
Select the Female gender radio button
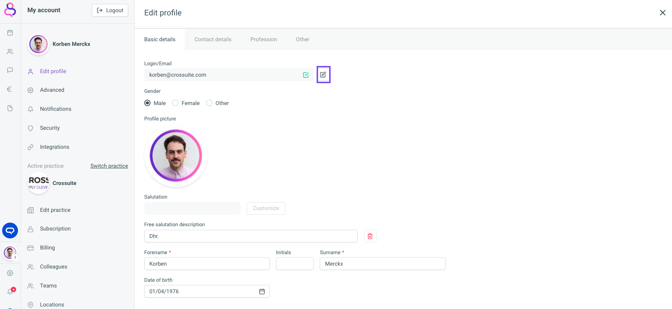[x=175, y=103]
